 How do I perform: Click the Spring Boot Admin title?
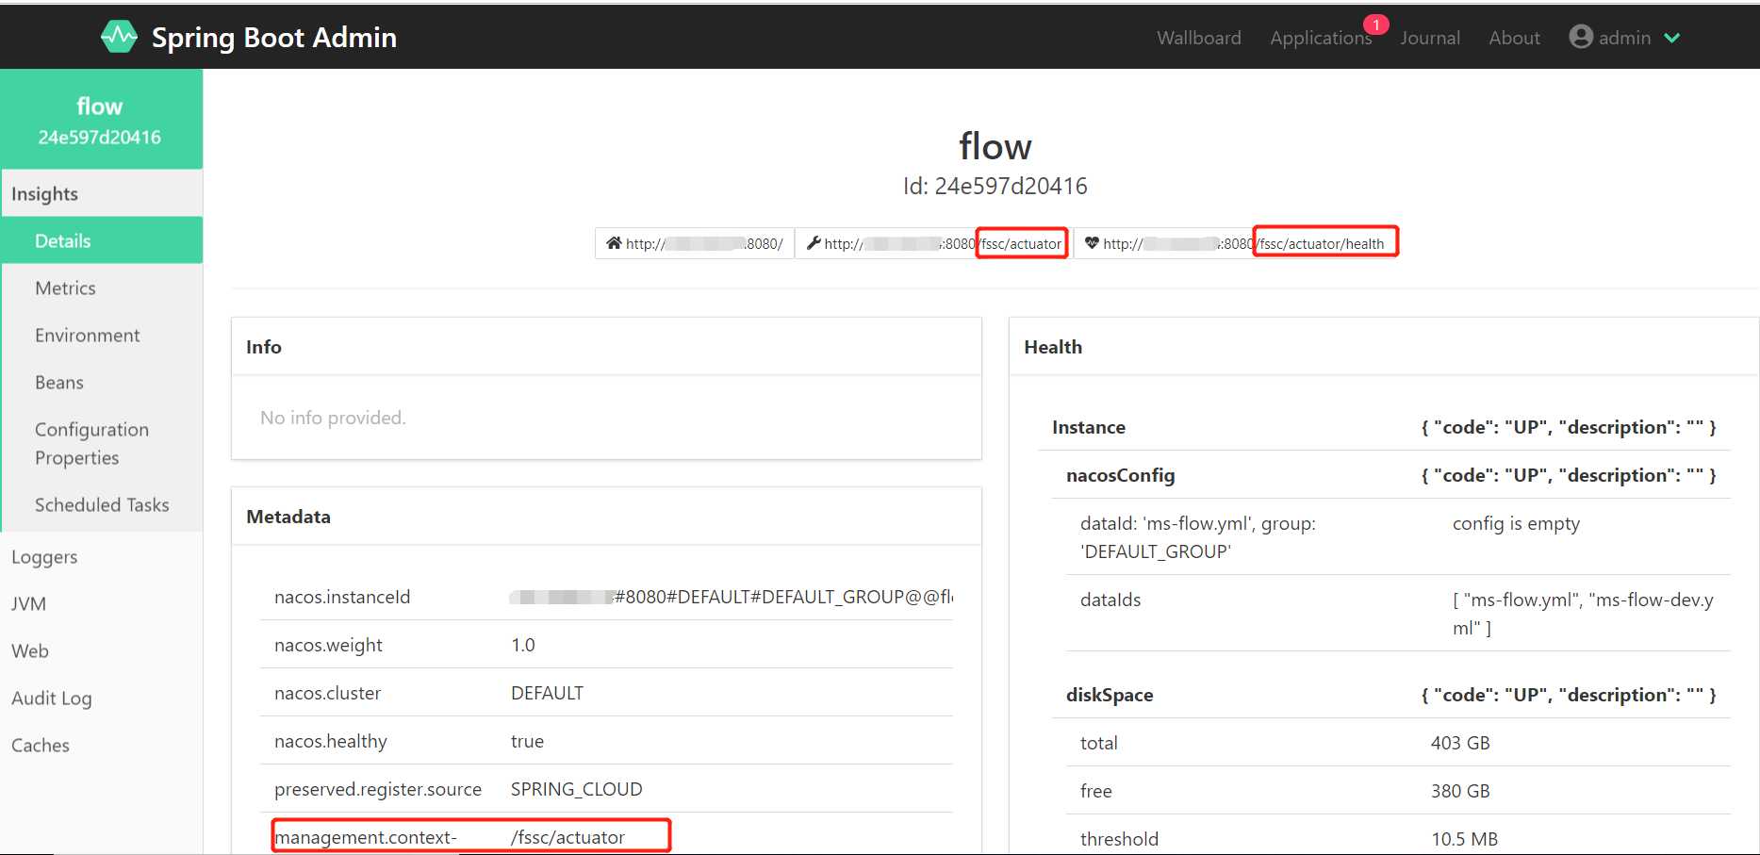coord(274,37)
